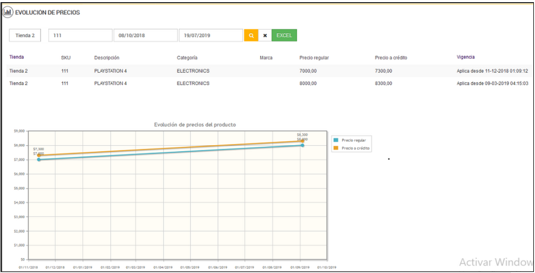Click the $7,000 starting data point
Viewport: 535px width, 273px height.
point(39,159)
